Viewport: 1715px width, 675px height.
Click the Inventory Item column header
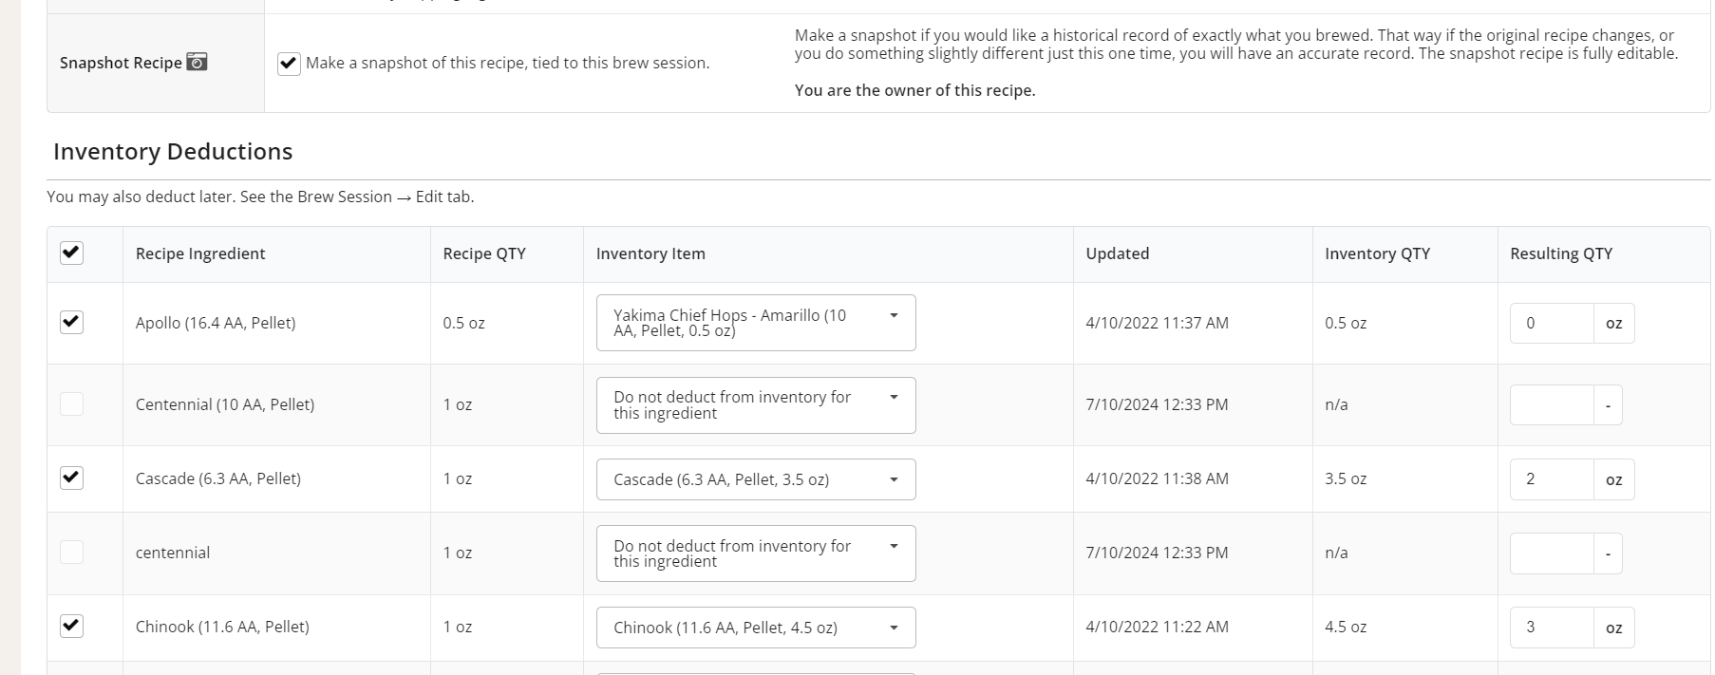650,253
